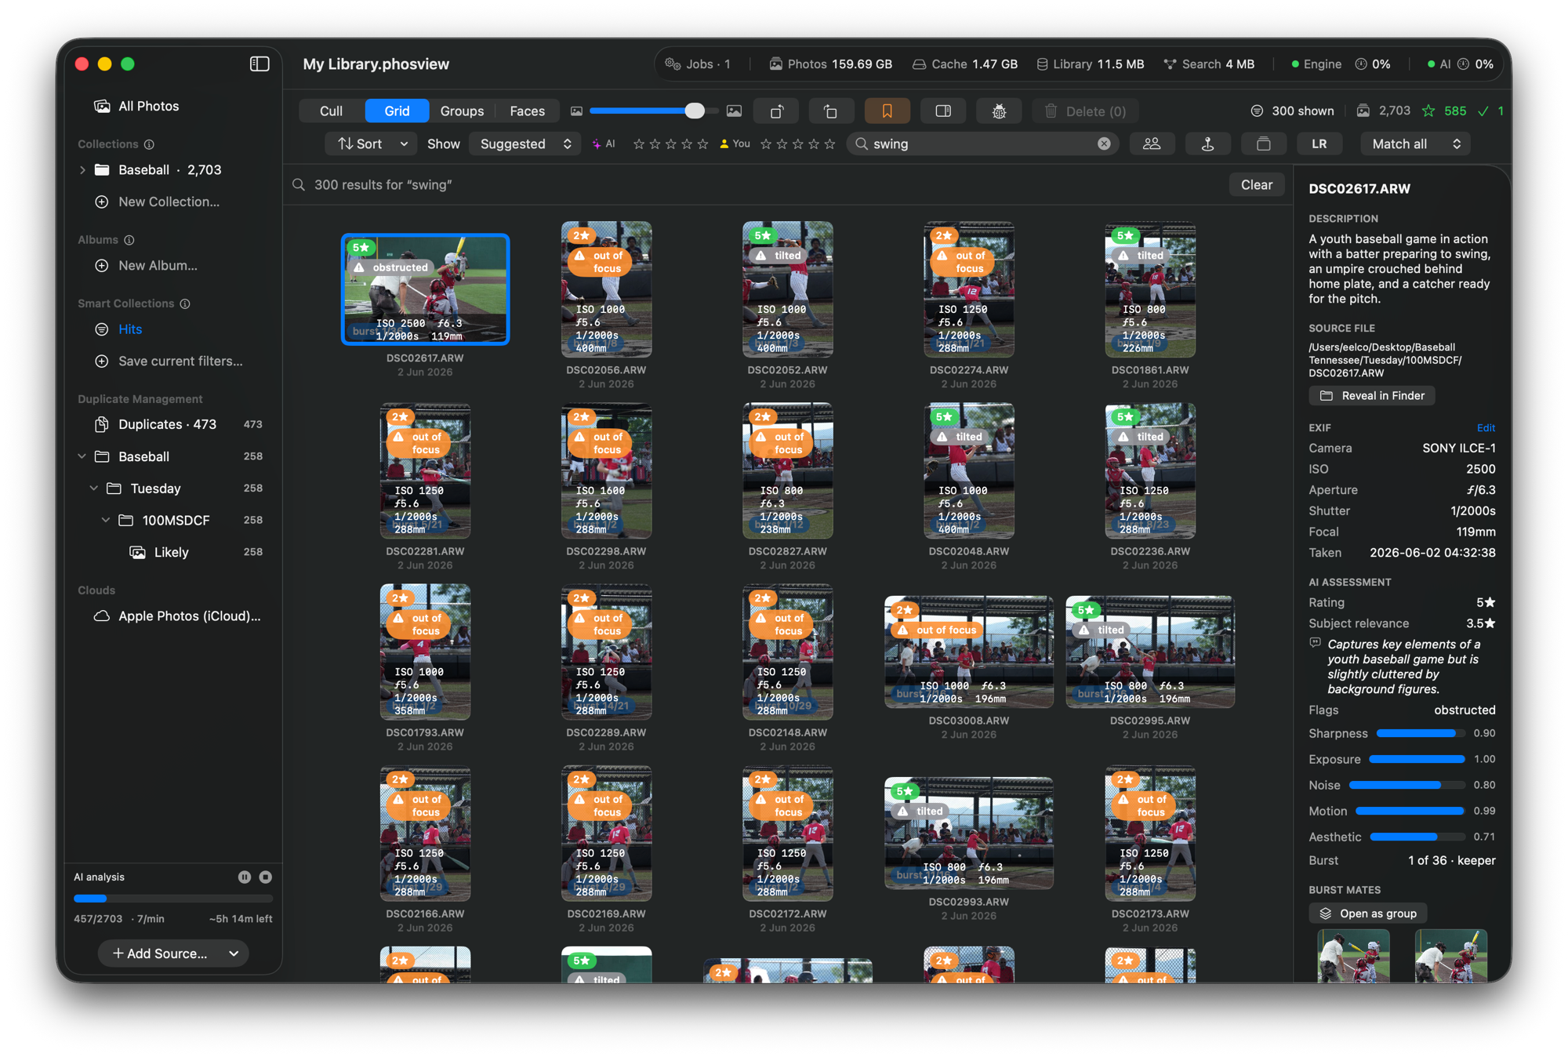Click the large thumbnail size icon
Viewport: 1568px width, 1057px height.
(x=734, y=111)
